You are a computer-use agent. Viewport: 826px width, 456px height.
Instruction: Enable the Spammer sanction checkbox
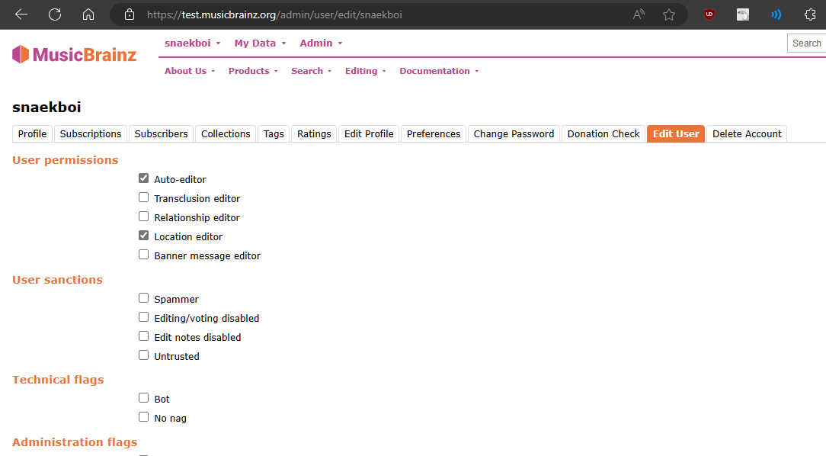click(x=143, y=298)
